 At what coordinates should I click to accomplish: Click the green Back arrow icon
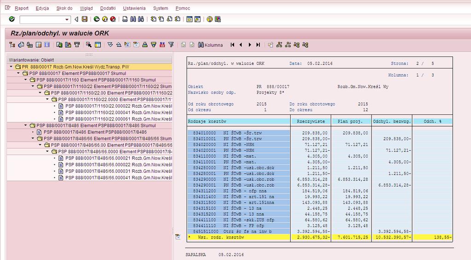coord(97,19)
